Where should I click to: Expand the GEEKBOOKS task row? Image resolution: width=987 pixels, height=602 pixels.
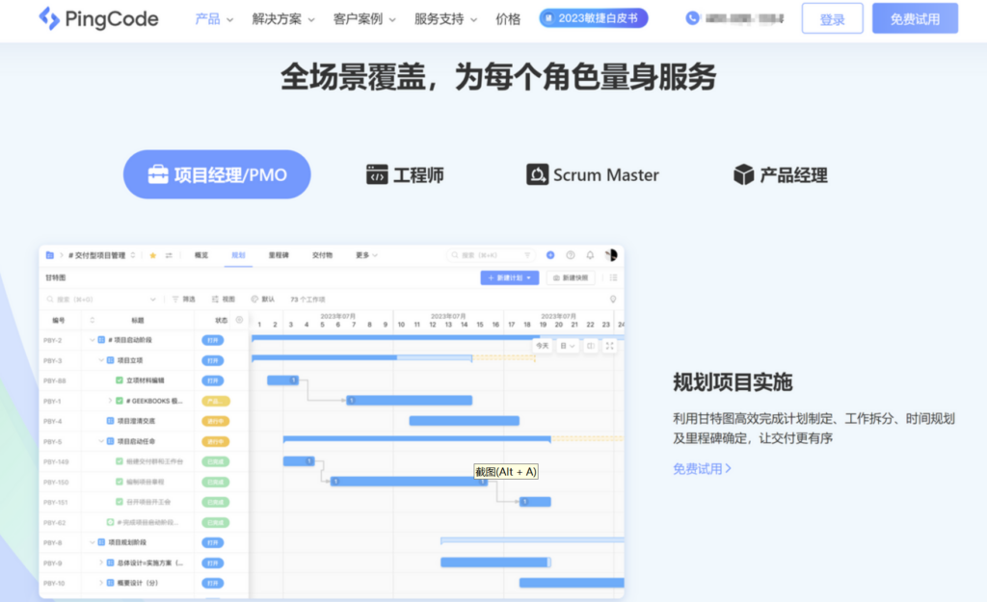pyautogui.click(x=109, y=398)
